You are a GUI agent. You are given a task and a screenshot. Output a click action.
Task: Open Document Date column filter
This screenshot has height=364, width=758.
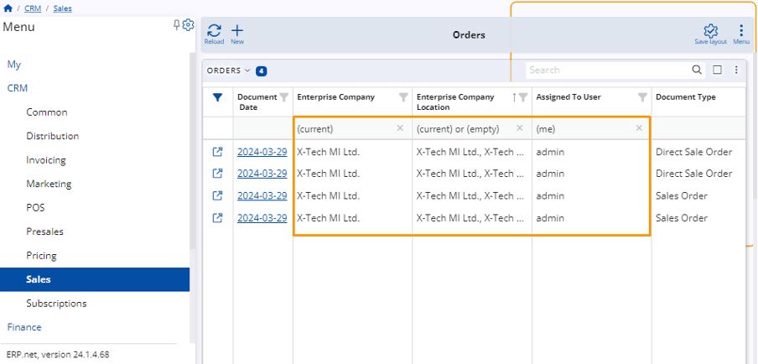283,97
